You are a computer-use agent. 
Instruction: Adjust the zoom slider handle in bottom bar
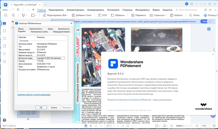coord(183,126)
